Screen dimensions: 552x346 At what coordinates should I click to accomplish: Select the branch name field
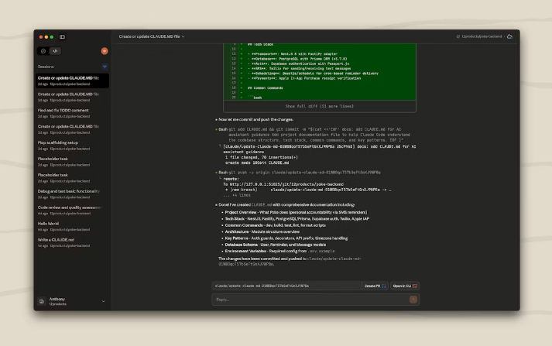pyautogui.click(x=286, y=286)
